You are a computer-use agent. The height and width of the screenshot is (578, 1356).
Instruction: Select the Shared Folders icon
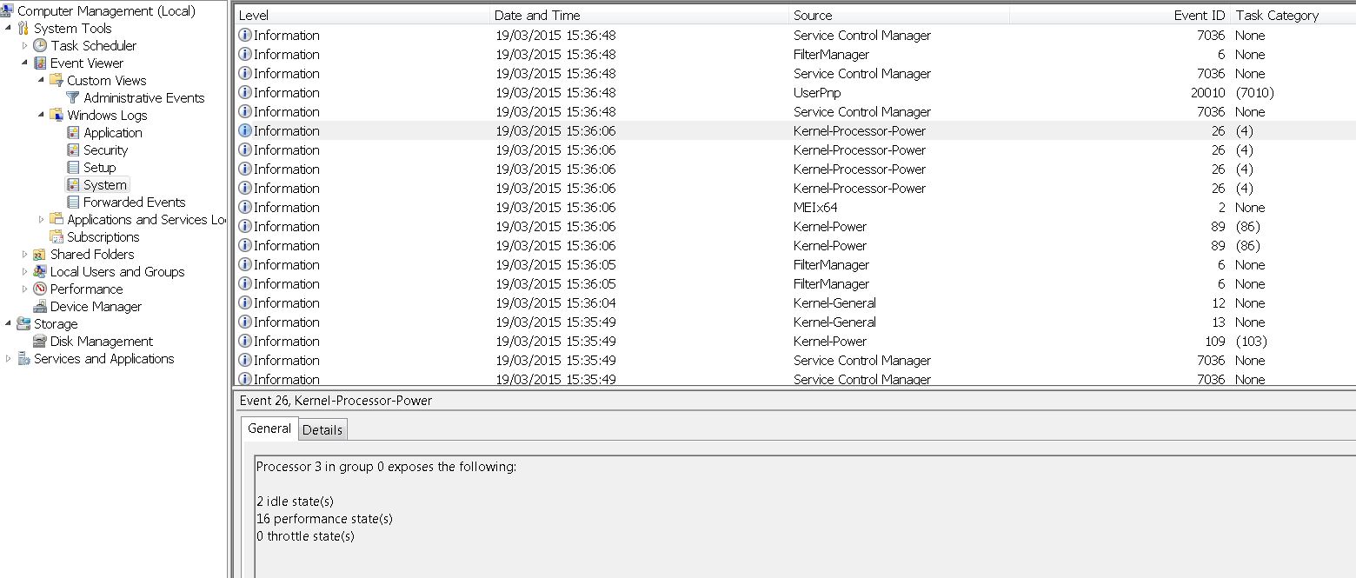click(x=40, y=254)
